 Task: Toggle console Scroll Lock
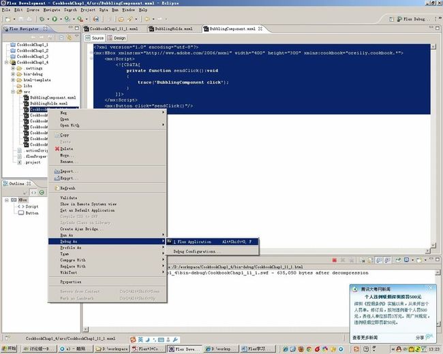tap(370, 260)
